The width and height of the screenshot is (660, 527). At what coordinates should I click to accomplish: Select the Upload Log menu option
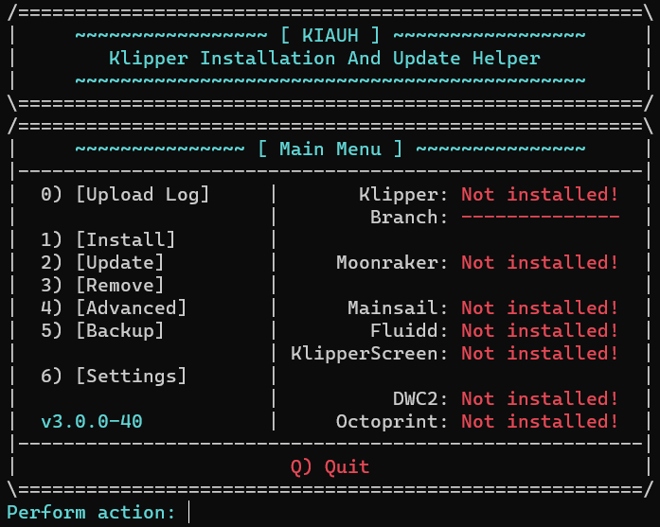click(125, 195)
